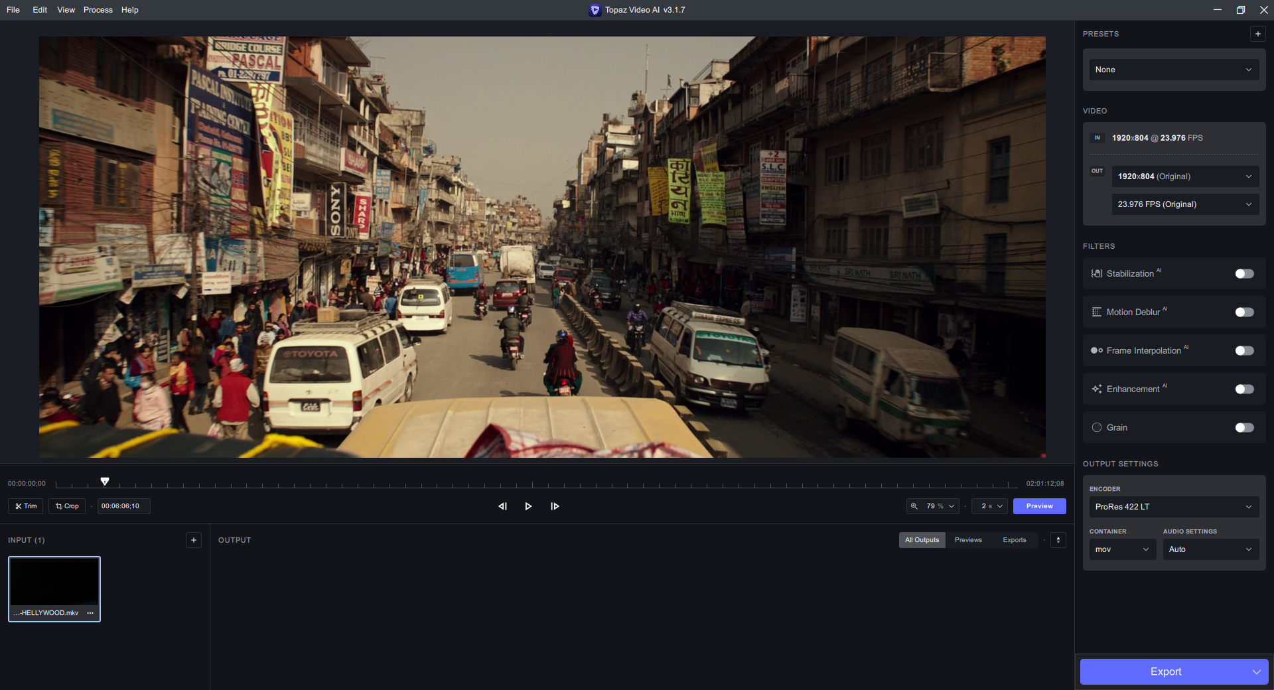Open the File menu
Screen dimensions: 1274x690
(x=13, y=10)
